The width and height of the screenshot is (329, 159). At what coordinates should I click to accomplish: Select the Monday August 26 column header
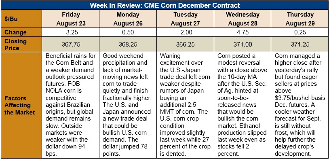(x=128, y=19)
